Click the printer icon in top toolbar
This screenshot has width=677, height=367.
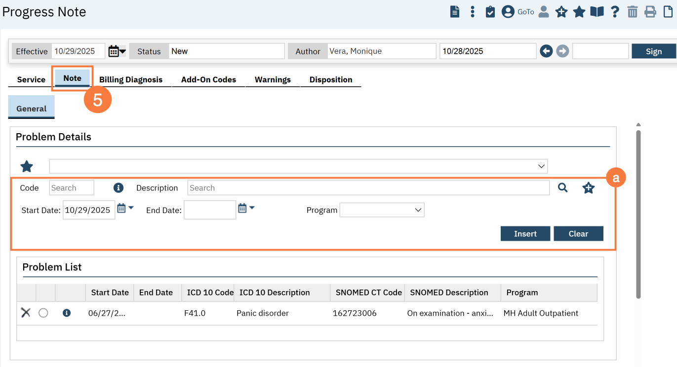click(x=650, y=12)
